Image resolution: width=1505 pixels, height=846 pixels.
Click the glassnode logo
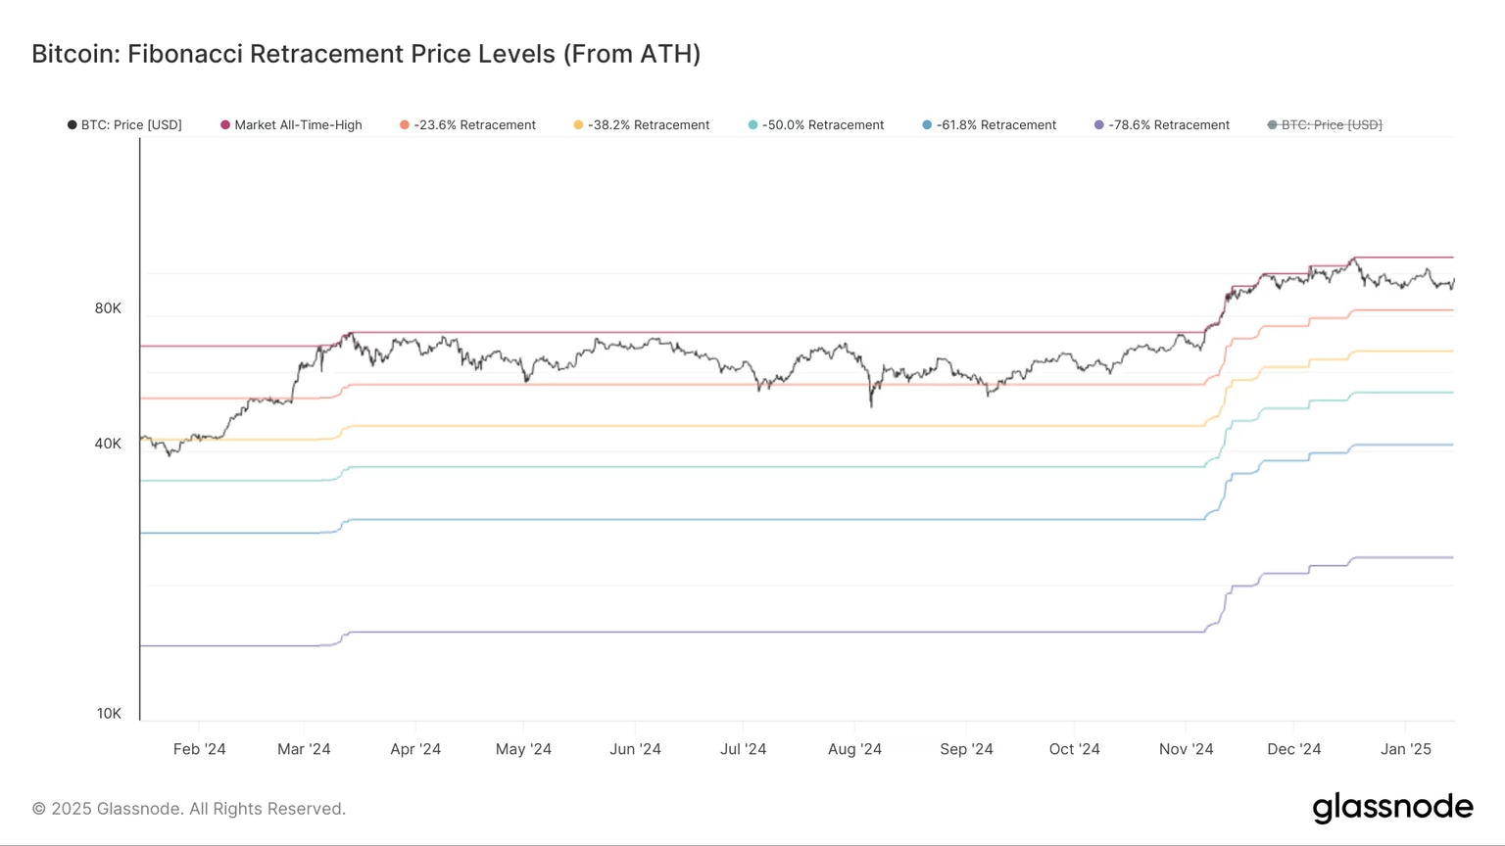(x=1392, y=808)
